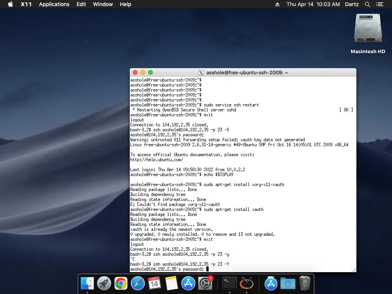Select the Macintosh HD label text
This screenshot has height=294, width=392.
[x=368, y=52]
